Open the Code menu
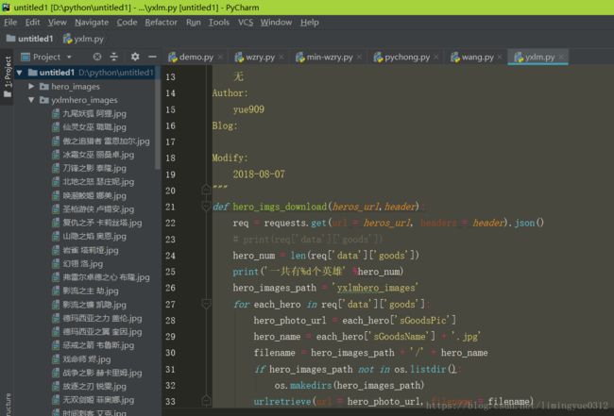Viewport: 614px width, 416px height. pyautogui.click(x=127, y=23)
